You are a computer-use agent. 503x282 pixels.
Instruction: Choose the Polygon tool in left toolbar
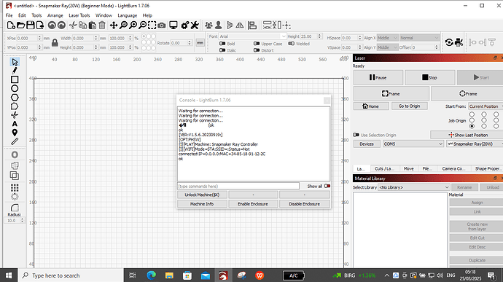(15, 98)
